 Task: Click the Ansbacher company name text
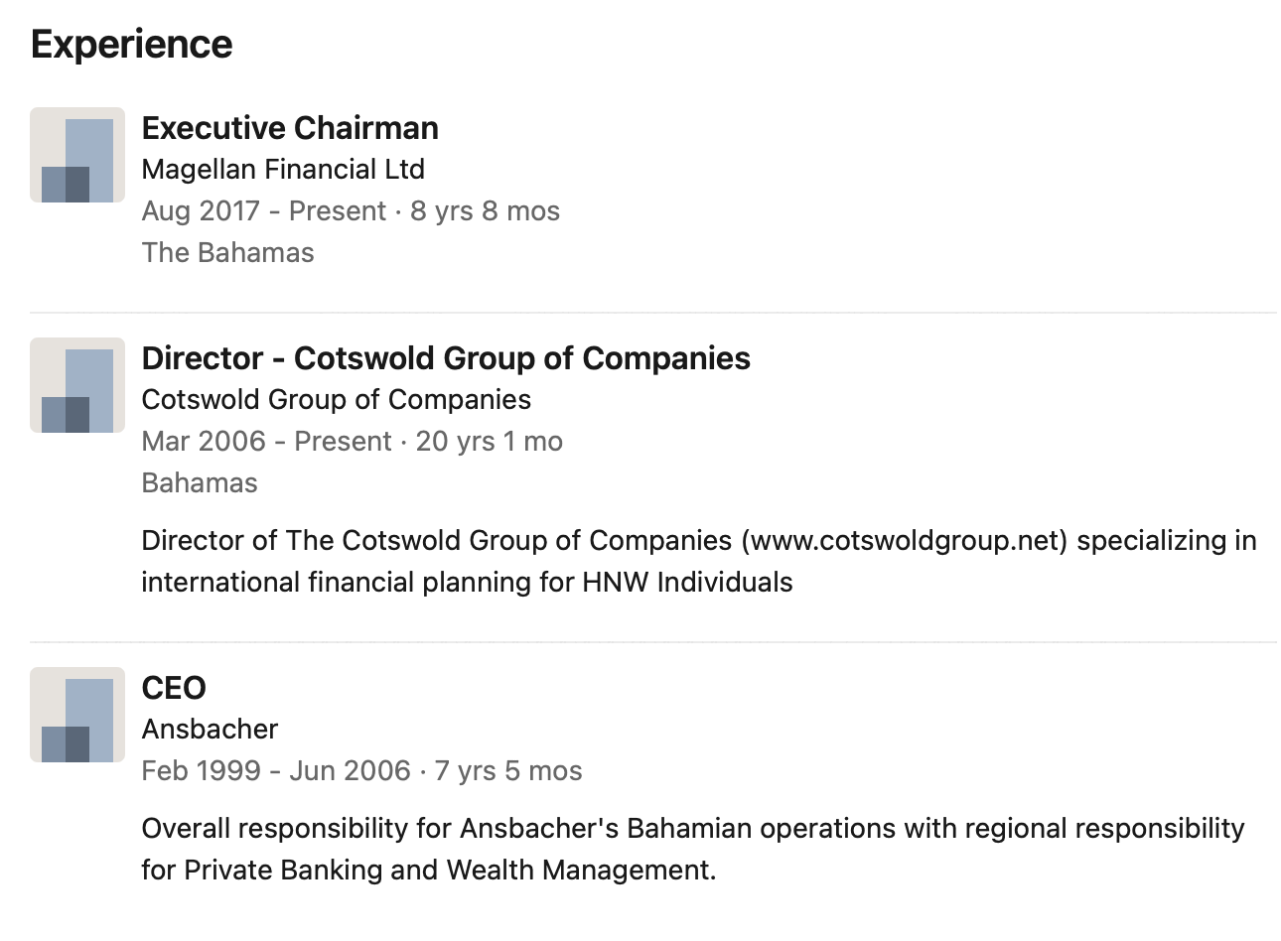click(210, 730)
